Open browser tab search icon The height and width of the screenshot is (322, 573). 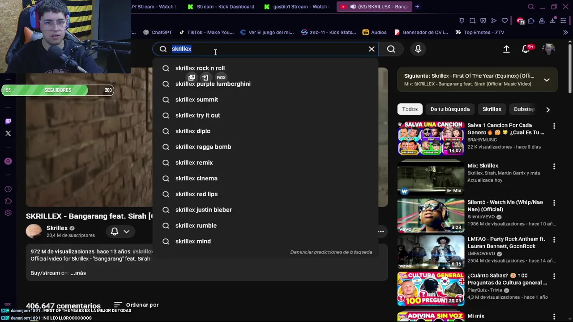tap(531, 7)
